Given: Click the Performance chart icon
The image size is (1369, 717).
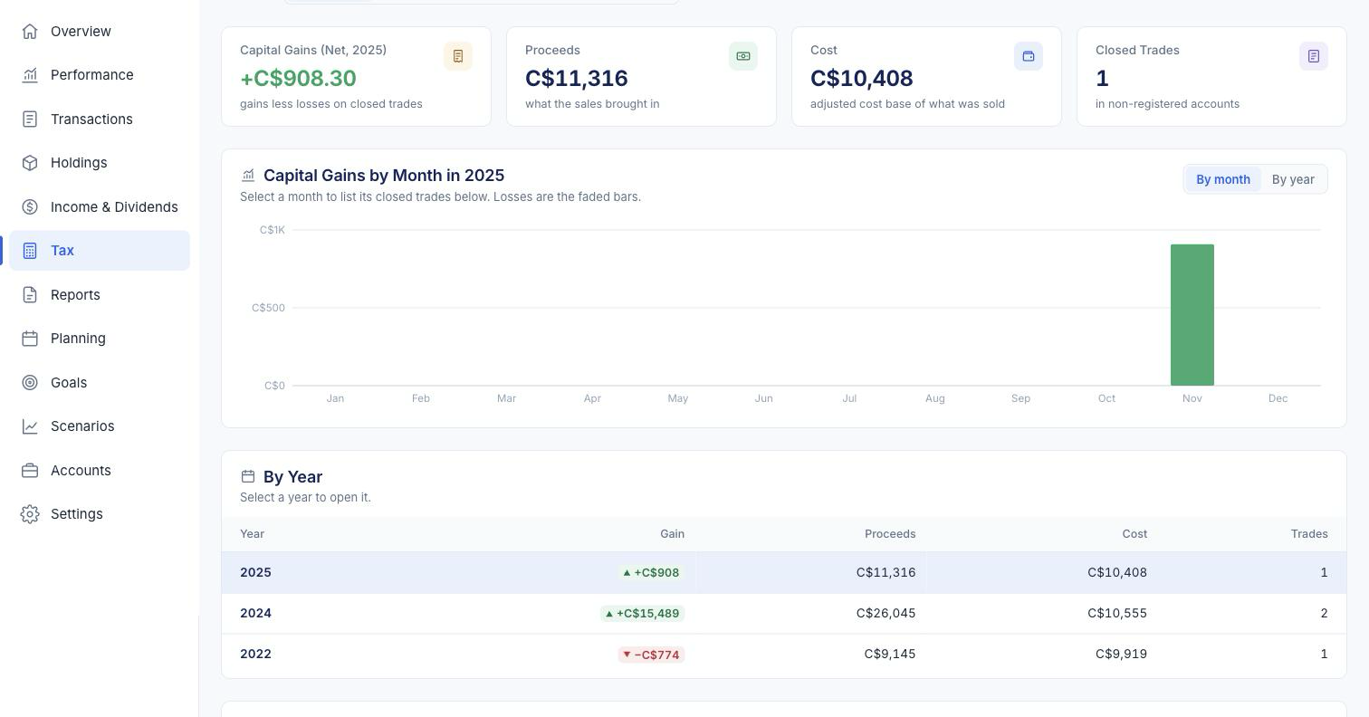Looking at the screenshot, I should [30, 75].
